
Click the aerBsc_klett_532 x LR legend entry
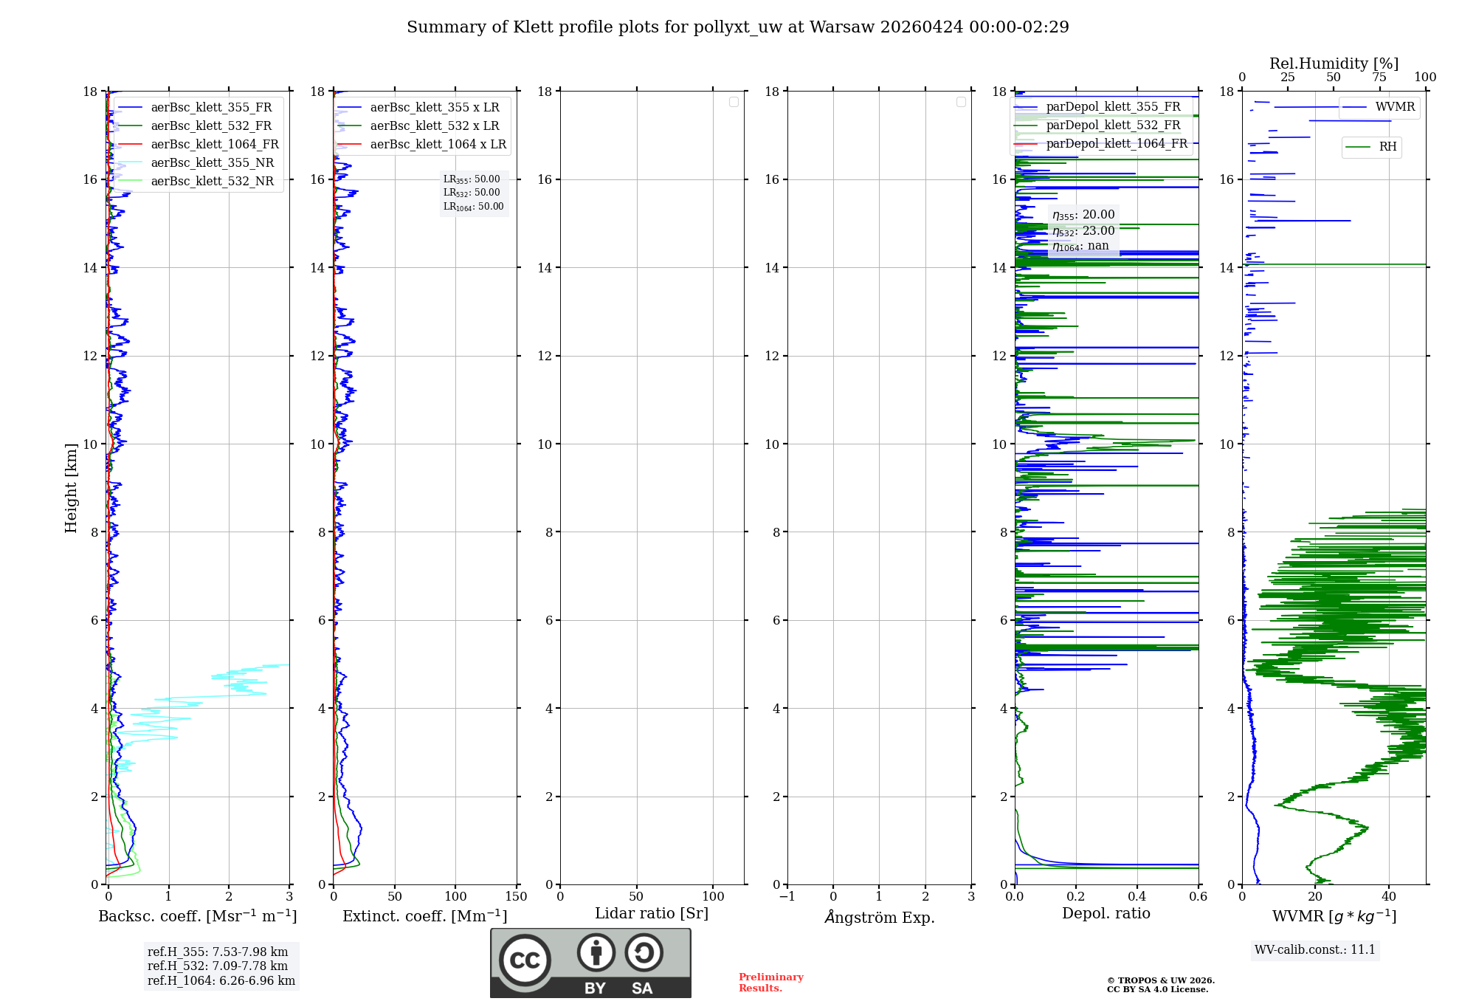click(434, 126)
